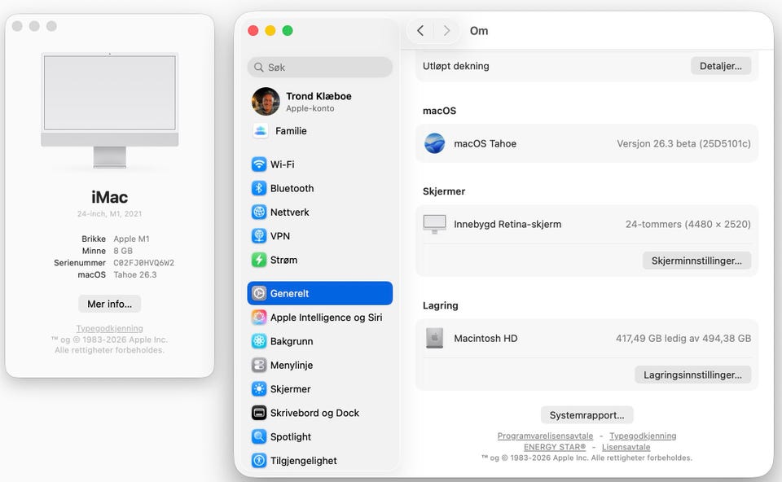
Task: Click the green Strøm bolt icon
Action: (259, 260)
